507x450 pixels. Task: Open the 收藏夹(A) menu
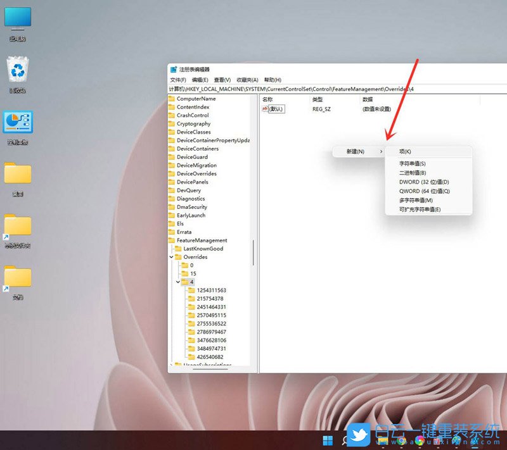[x=247, y=80]
